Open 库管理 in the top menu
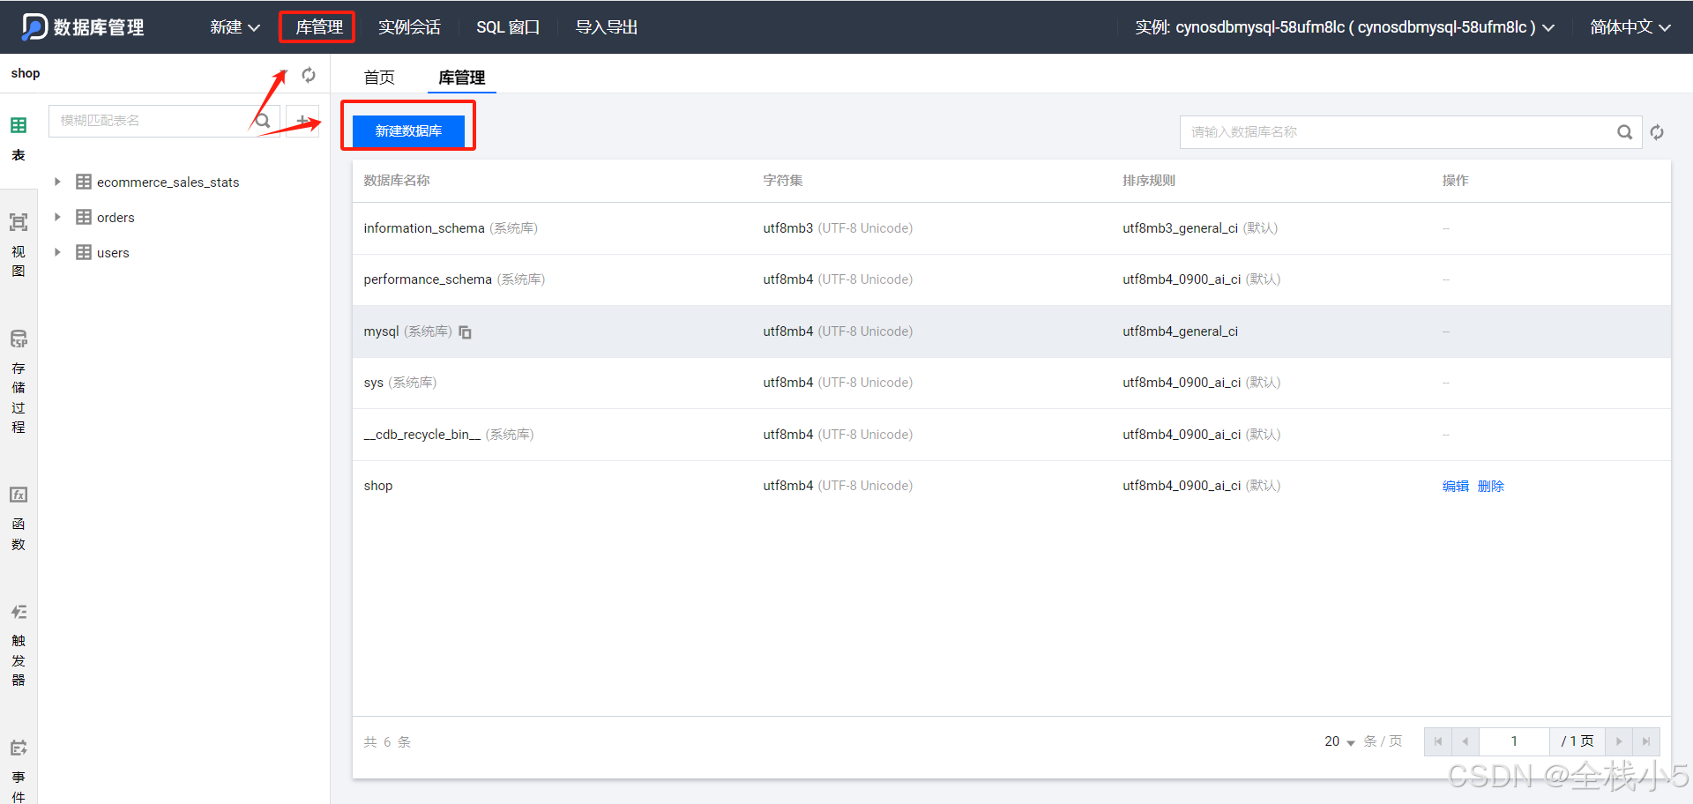Viewport: 1693px width, 804px height. tap(319, 27)
